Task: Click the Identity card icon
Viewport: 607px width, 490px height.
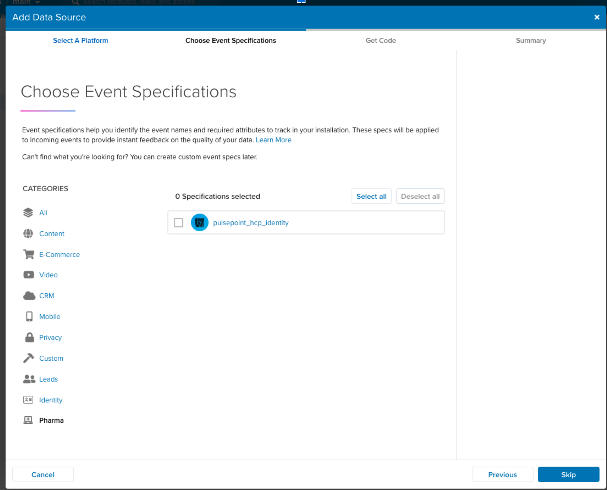Action: click(28, 400)
